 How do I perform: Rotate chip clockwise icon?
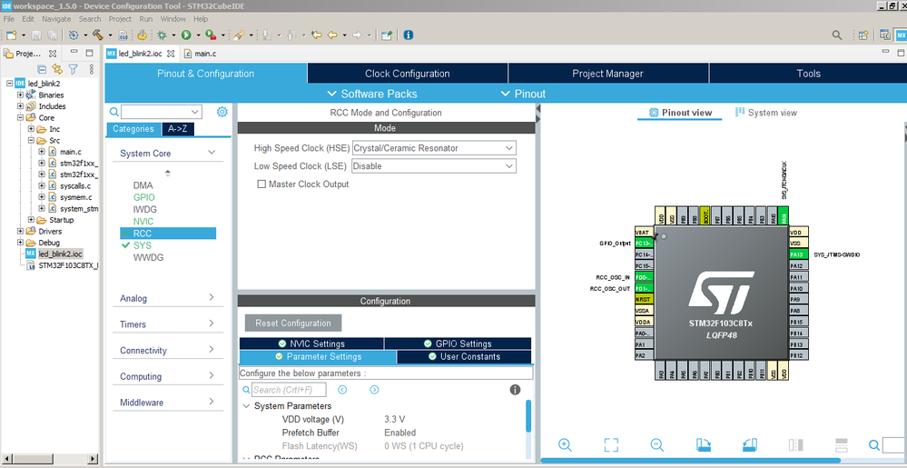coord(704,445)
